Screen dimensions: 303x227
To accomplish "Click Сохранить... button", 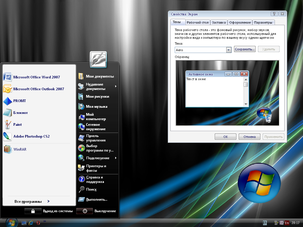I will click(x=245, y=49).
